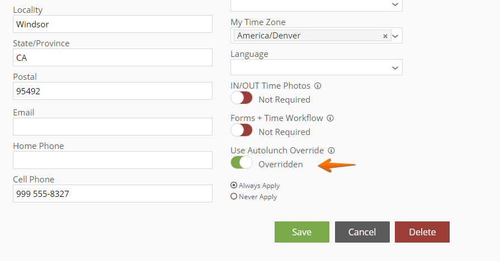500x261 pixels.
Task: Click the Cell Phone number field
Action: tap(112, 194)
